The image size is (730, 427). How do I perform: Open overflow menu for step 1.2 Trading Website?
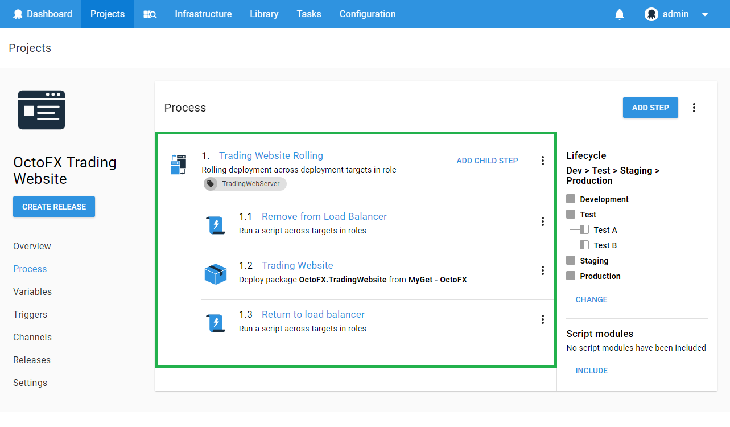pos(542,270)
